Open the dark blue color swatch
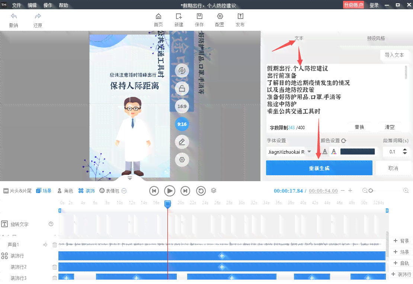 pos(358,151)
